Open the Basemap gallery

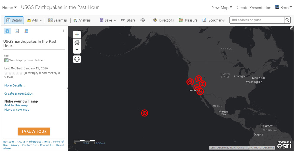pos(58,20)
